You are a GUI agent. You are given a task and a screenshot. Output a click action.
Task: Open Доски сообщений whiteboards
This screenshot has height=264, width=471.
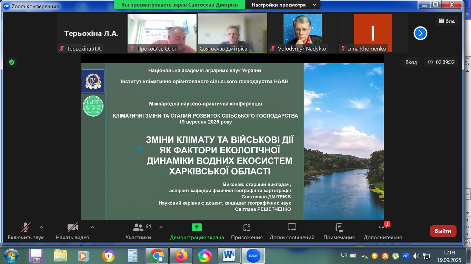(292, 227)
